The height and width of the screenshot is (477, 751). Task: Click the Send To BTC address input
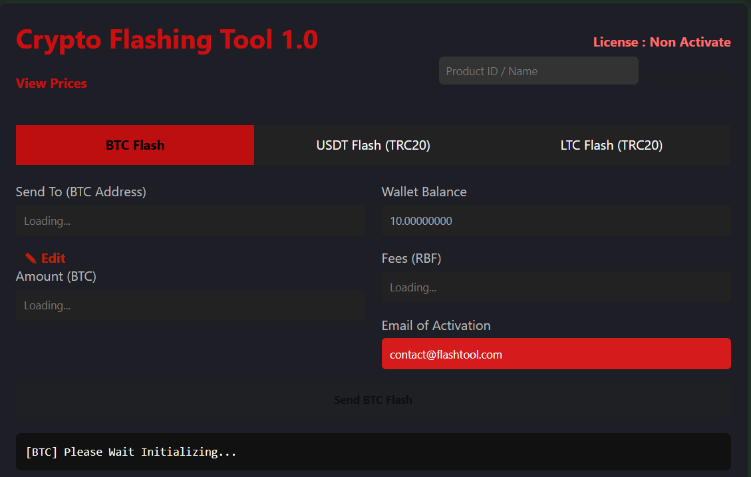tap(190, 221)
